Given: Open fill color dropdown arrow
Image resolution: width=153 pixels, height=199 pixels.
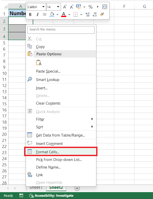Looking at the screenshot, I should click(57, 15).
